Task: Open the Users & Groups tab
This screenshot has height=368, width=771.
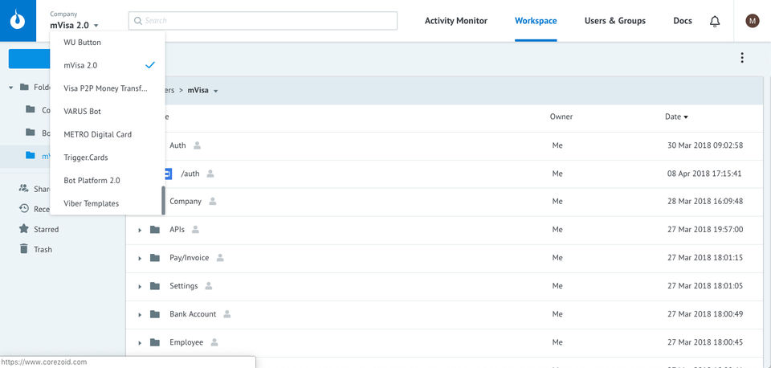Action: 614,21
